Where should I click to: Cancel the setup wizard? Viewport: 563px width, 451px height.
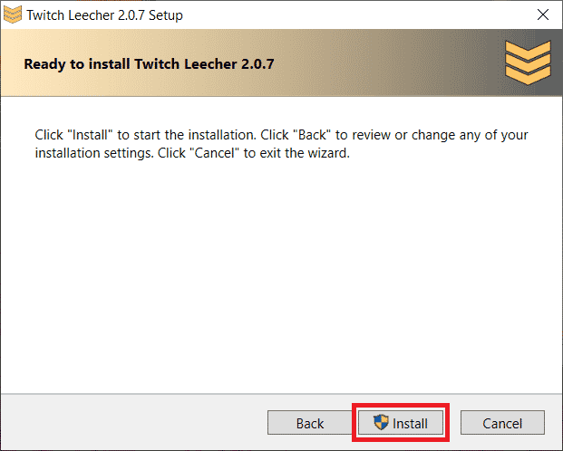(501, 423)
